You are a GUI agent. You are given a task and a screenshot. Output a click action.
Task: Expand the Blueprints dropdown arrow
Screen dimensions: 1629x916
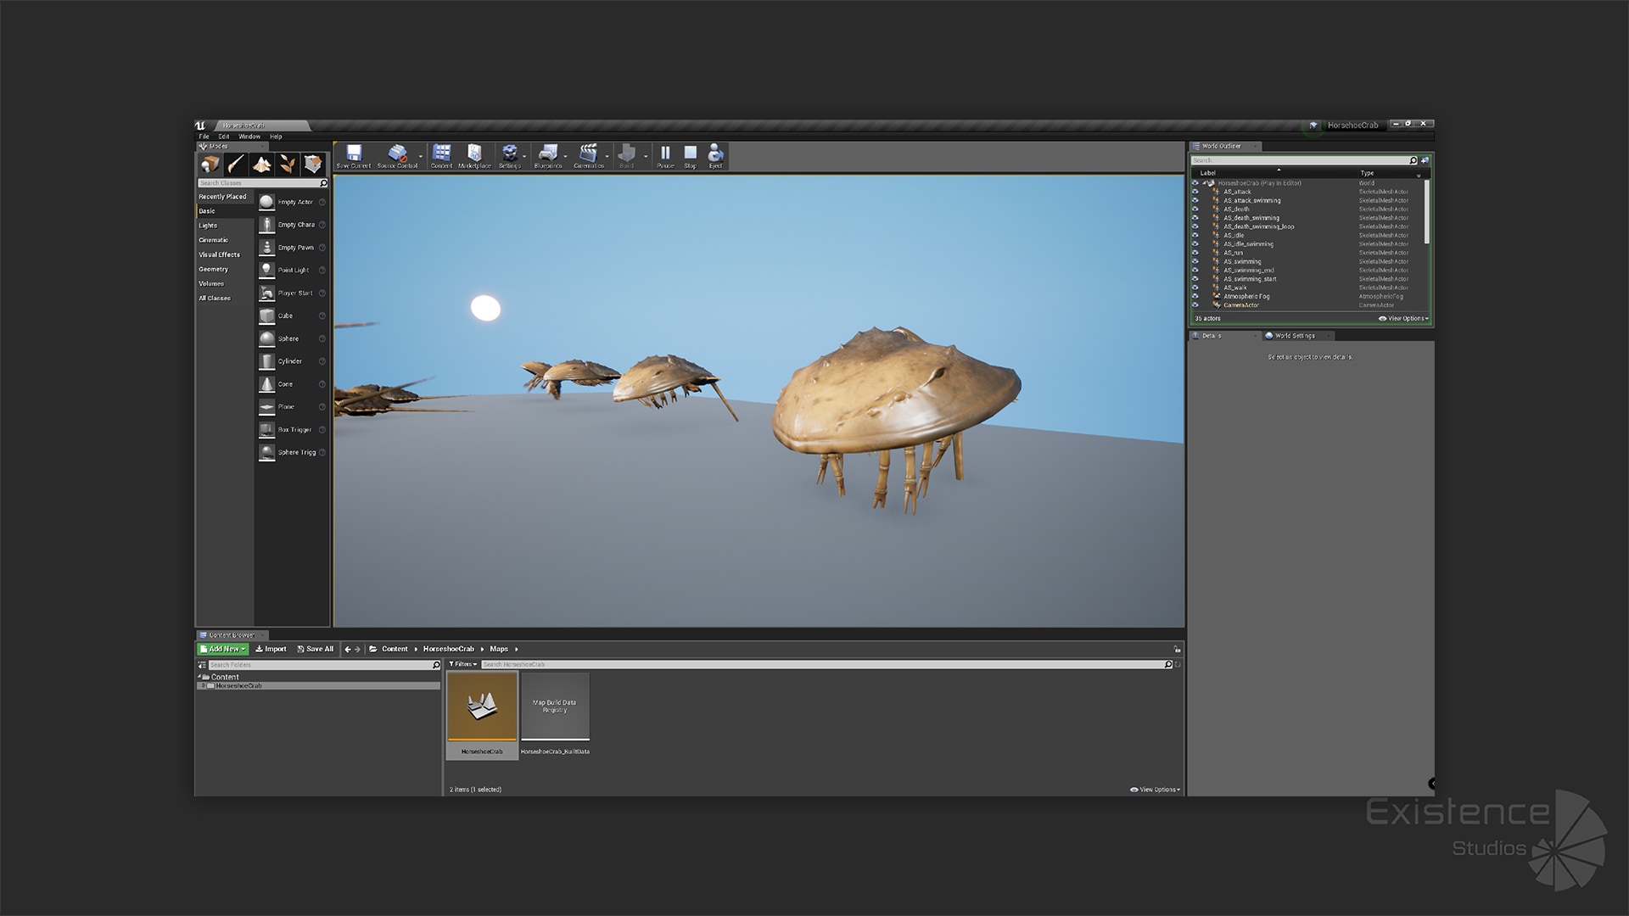point(565,157)
